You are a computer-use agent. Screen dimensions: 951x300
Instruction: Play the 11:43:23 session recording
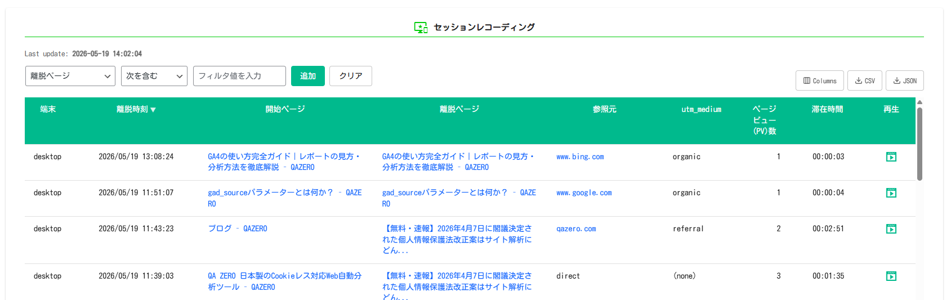[891, 229]
